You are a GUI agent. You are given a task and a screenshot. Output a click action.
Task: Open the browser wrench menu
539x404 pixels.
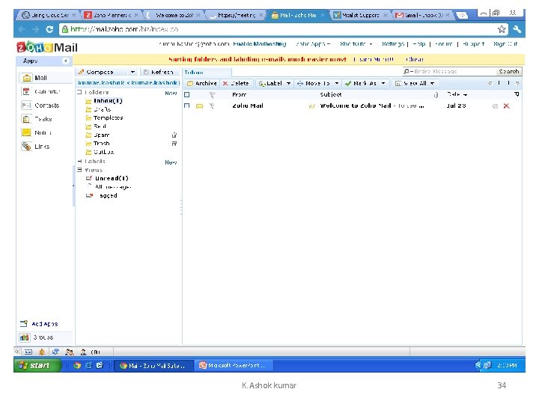(x=517, y=29)
